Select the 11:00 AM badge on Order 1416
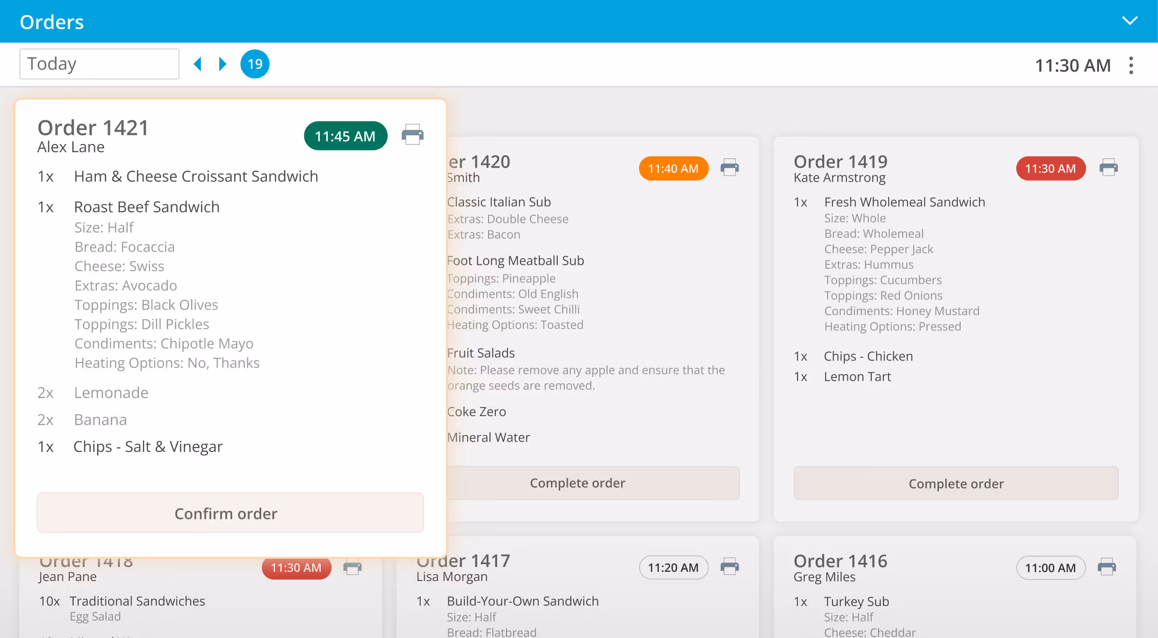Viewport: 1158px width, 638px height. coord(1051,567)
